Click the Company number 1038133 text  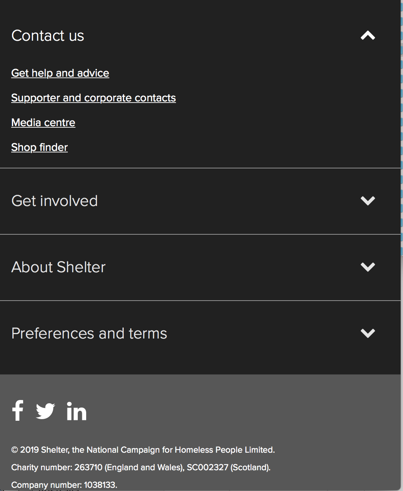(64, 485)
